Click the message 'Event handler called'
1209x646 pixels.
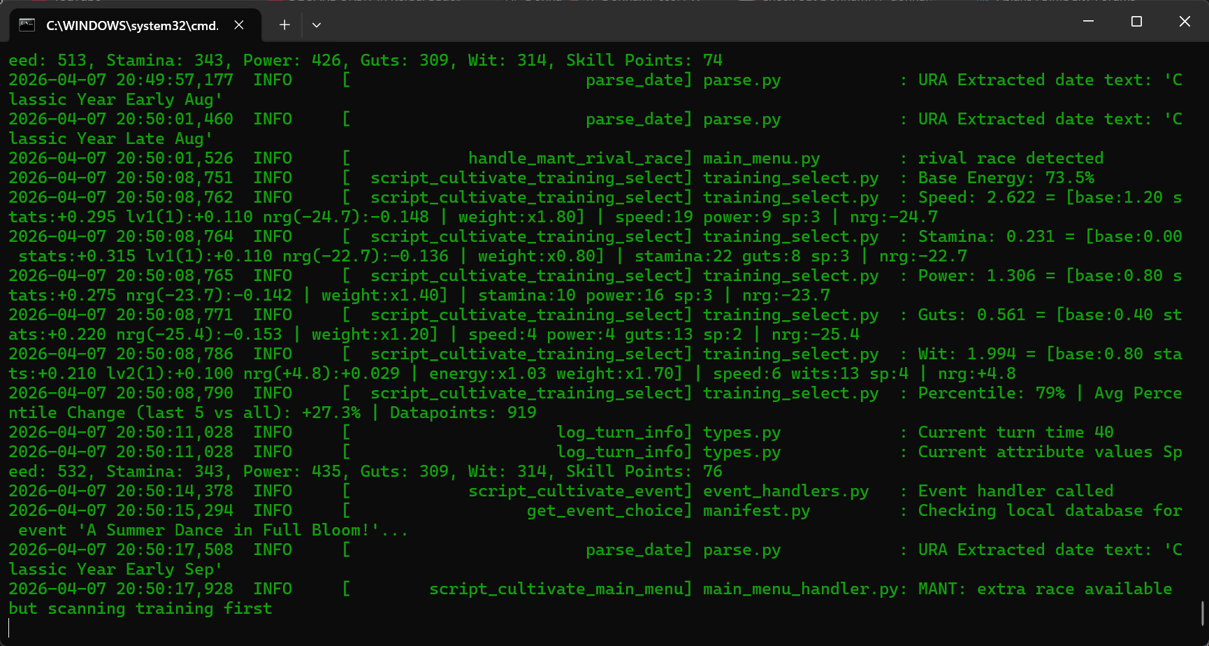click(1015, 491)
